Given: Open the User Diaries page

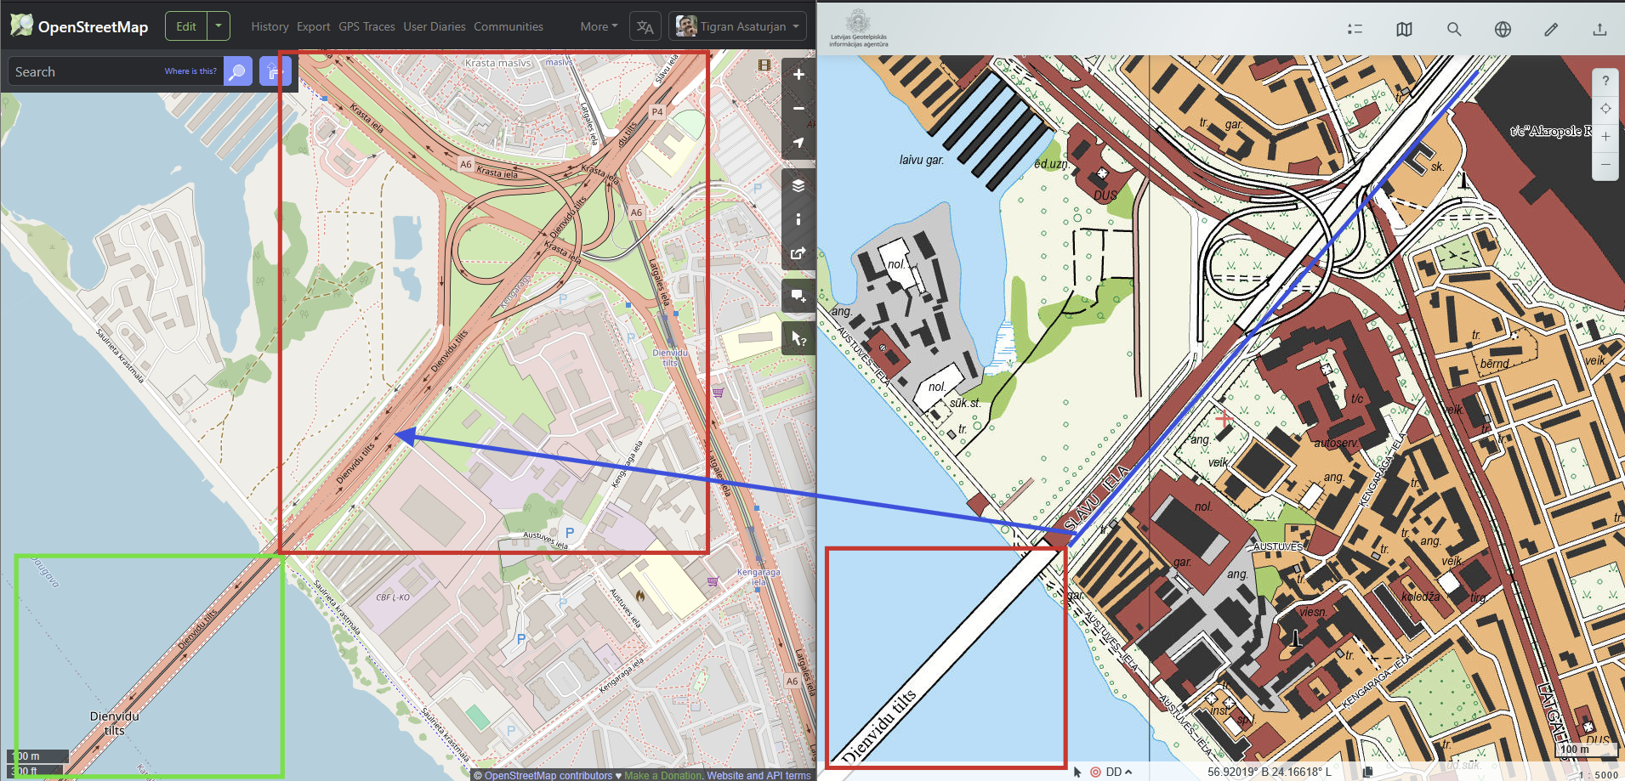Looking at the screenshot, I should (x=434, y=26).
